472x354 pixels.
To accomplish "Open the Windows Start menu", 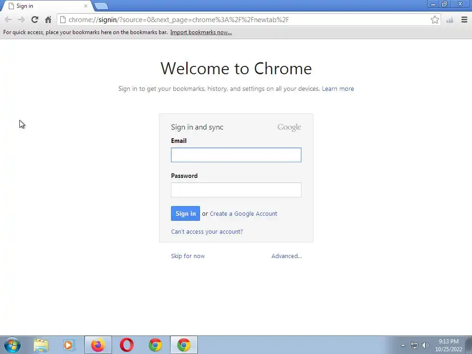I will coord(12,345).
